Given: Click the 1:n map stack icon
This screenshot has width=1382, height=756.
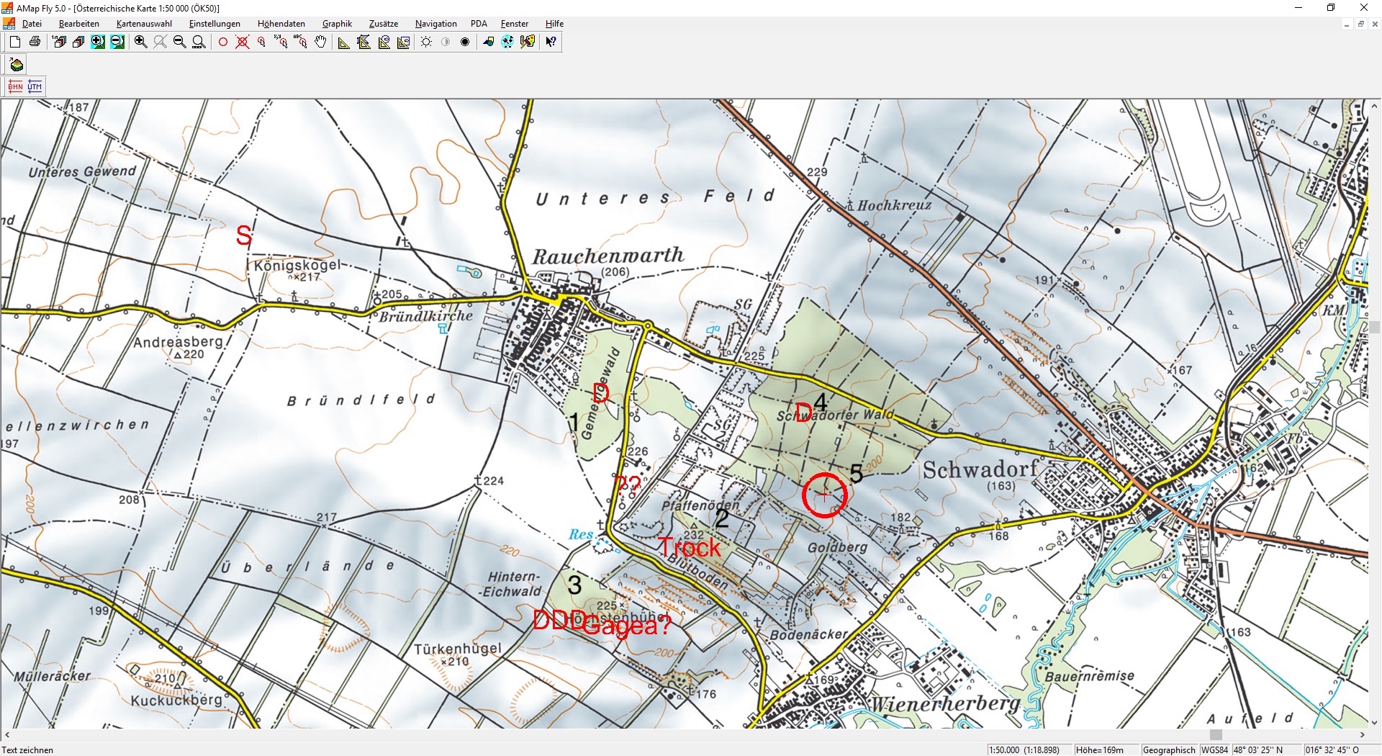Looking at the screenshot, I should click(x=59, y=42).
